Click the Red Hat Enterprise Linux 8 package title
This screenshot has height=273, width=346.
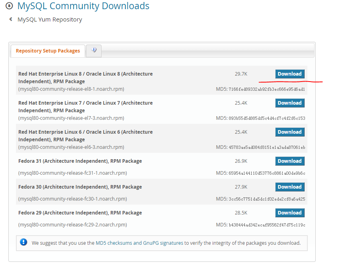(x=85, y=78)
